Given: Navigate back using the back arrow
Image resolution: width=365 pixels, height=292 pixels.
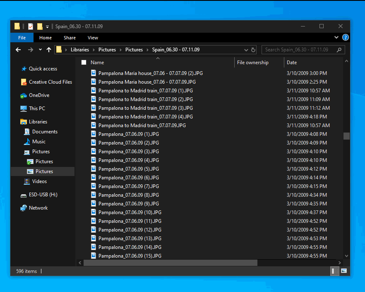Looking at the screenshot, I should click(x=18, y=49).
